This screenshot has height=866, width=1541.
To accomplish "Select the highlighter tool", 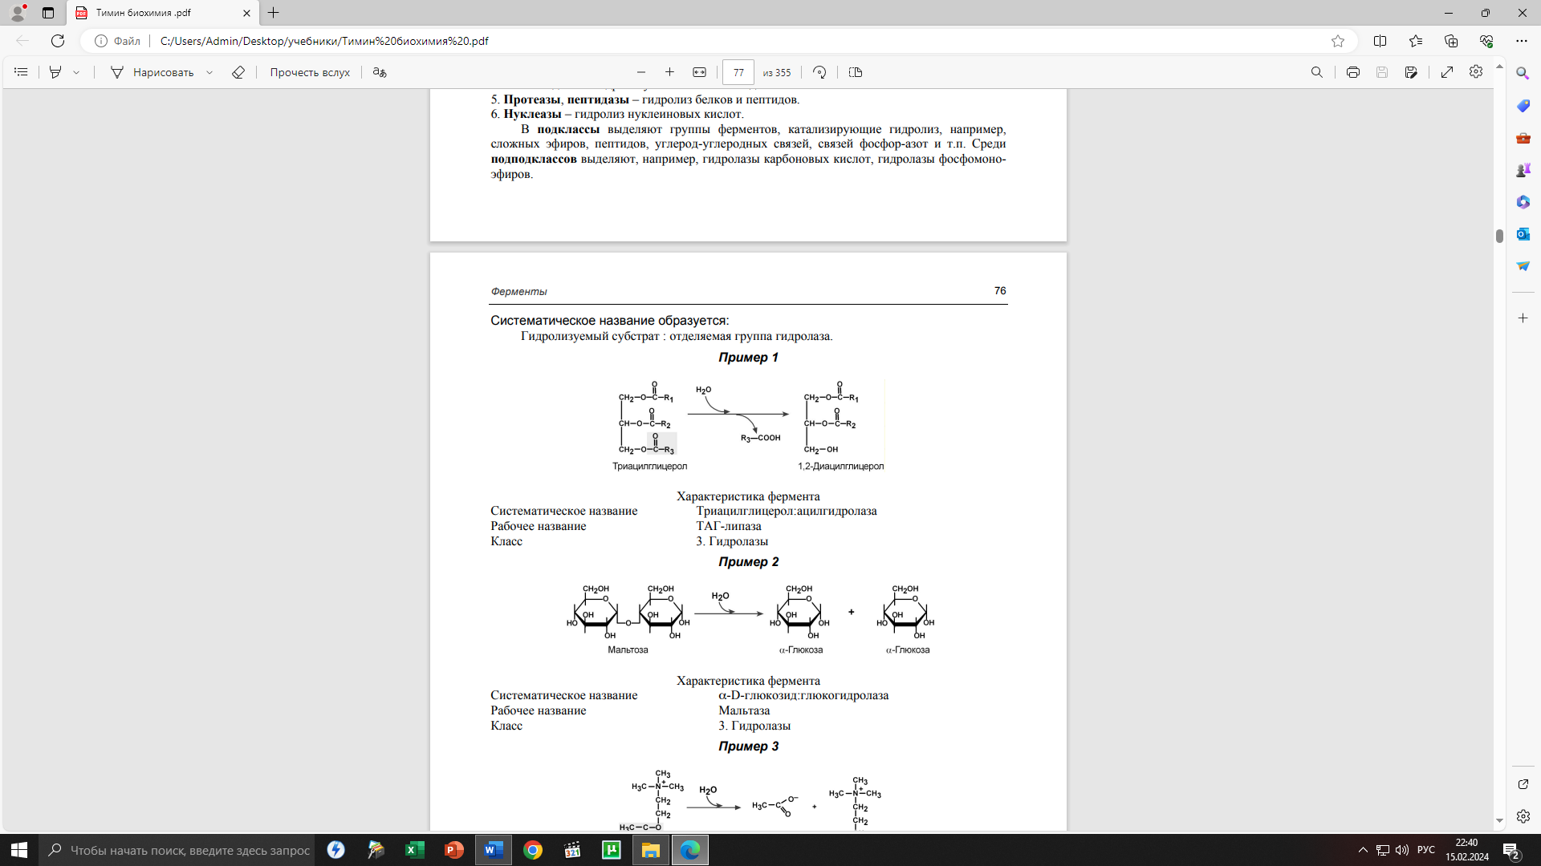I will (55, 72).
